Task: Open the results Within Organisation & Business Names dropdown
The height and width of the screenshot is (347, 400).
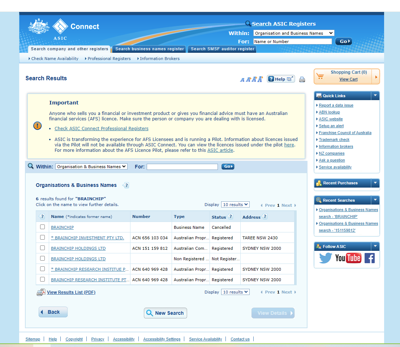Action: coord(91,167)
